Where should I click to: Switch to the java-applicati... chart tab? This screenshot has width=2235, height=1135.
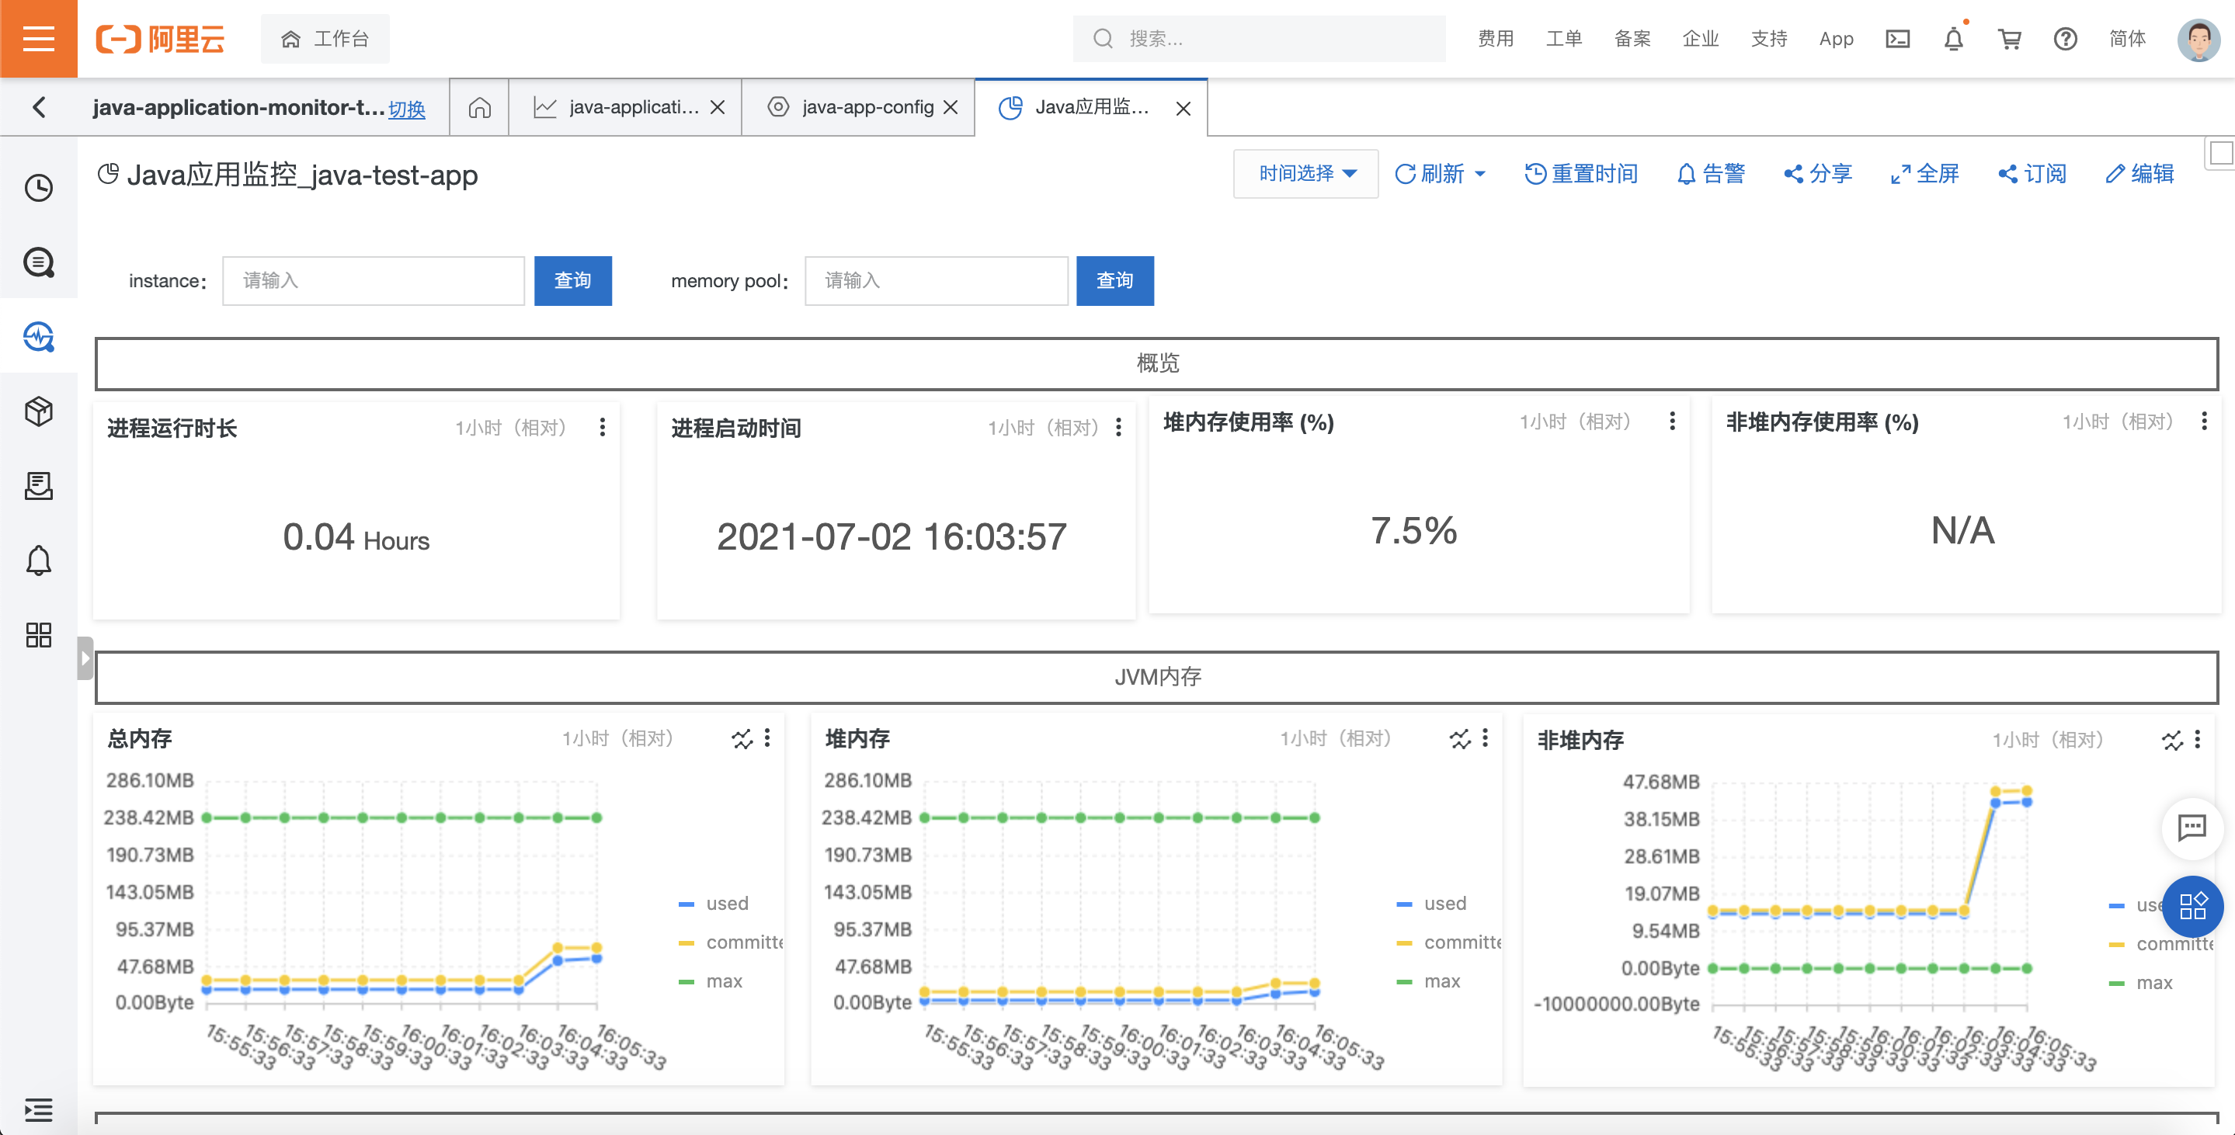[x=634, y=106]
